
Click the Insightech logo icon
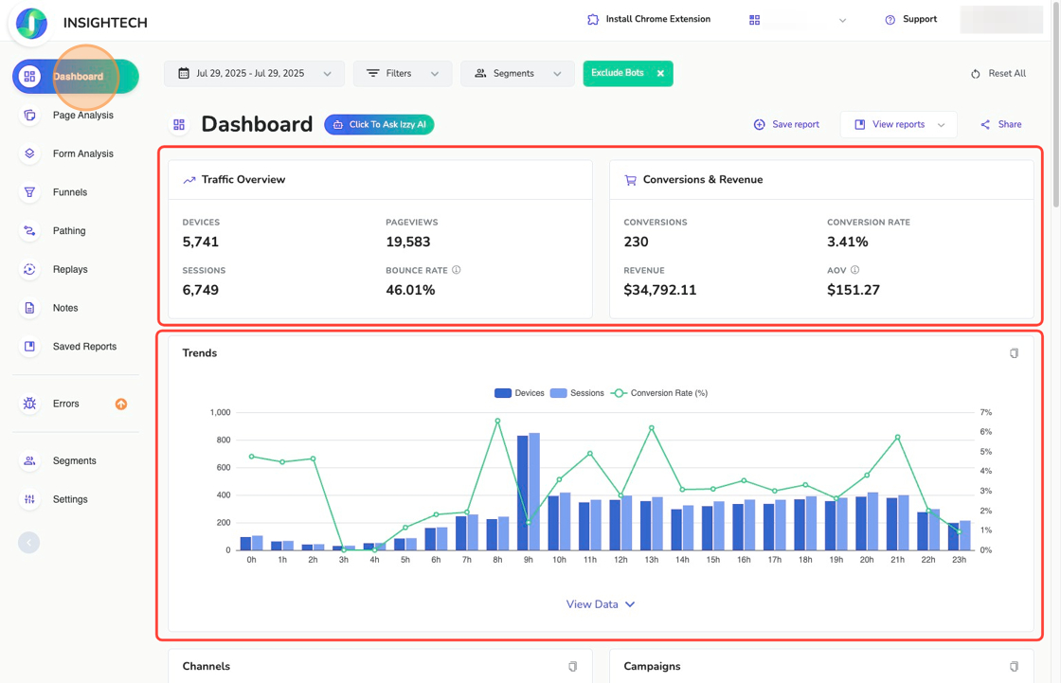(31, 23)
